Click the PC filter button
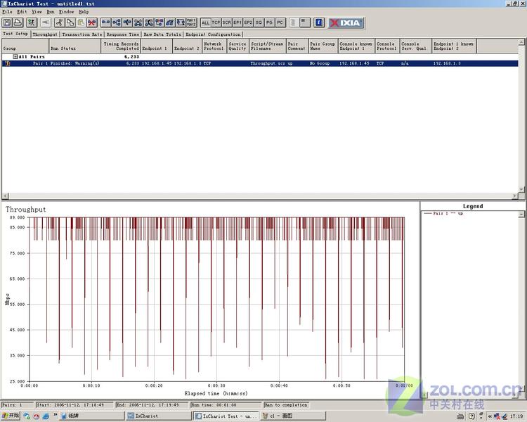 coord(280,23)
